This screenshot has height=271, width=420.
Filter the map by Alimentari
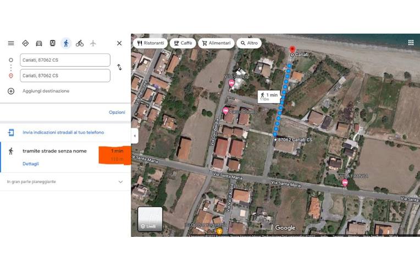coord(216,43)
